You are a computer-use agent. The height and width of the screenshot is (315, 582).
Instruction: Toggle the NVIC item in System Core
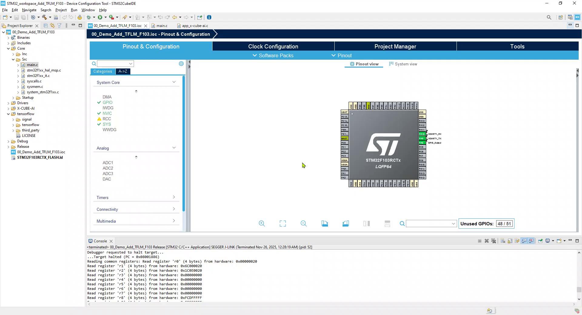coord(107,113)
